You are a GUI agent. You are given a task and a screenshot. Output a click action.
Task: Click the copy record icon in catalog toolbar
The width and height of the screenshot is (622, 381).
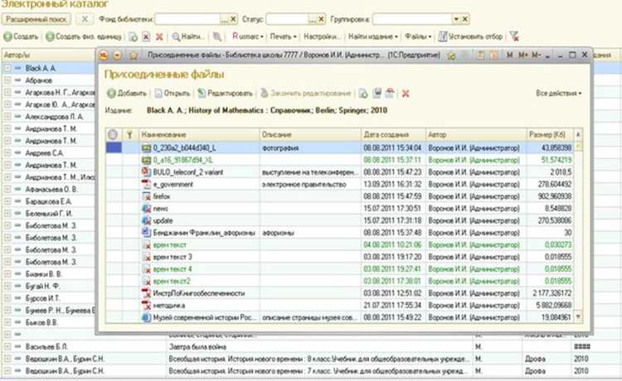134,36
